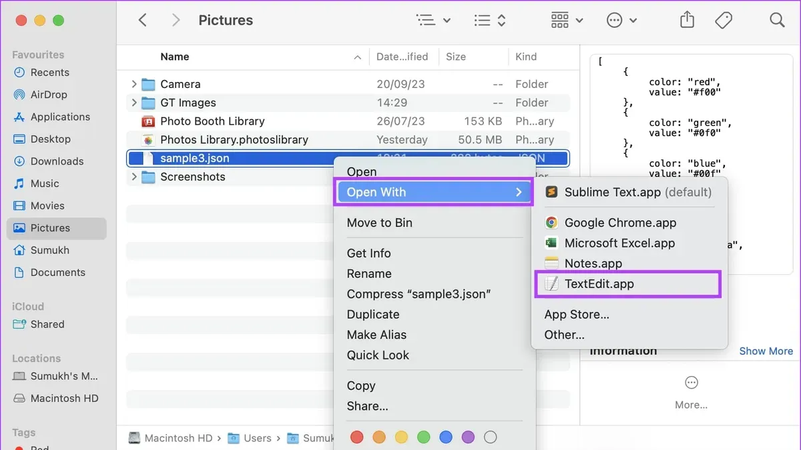Screen dimensions: 801x450
Task: Expand the GT Images folder
Action: [x=134, y=103]
